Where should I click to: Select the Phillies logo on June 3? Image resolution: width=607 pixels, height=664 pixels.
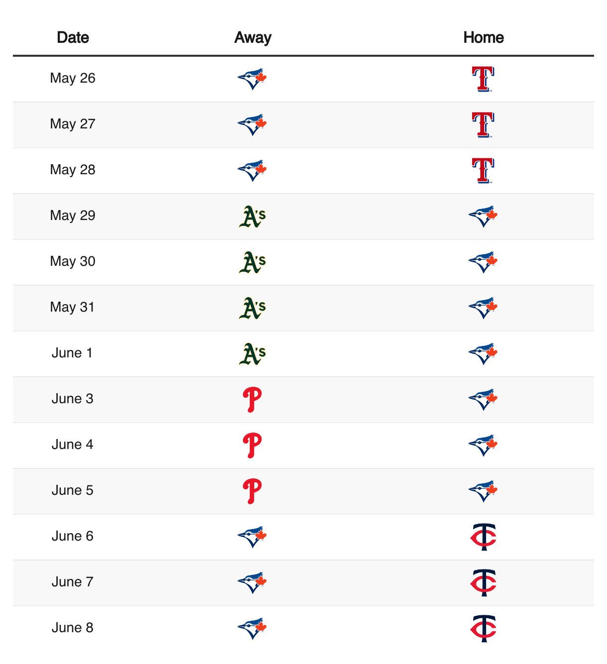click(x=252, y=400)
